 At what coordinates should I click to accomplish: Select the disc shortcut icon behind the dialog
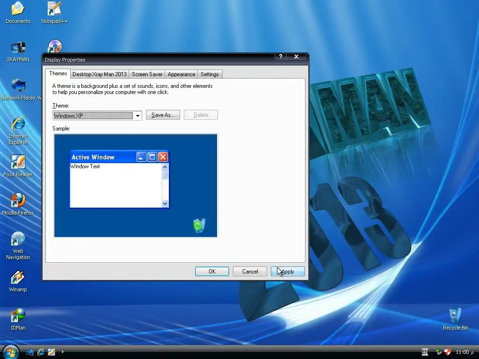pyautogui.click(x=55, y=46)
